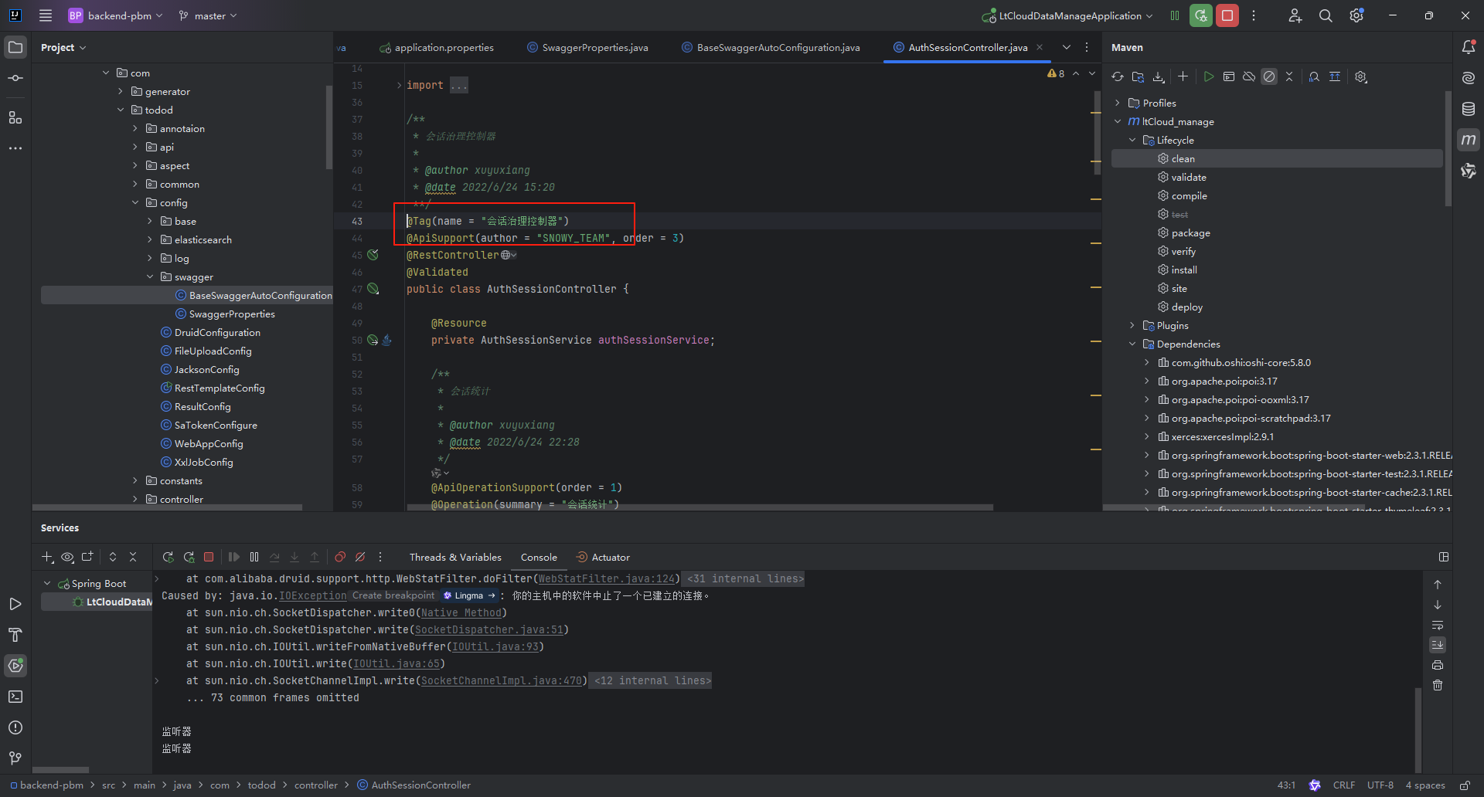Open Terminal tool window icon
Screen dimensions: 1484x797
point(15,697)
